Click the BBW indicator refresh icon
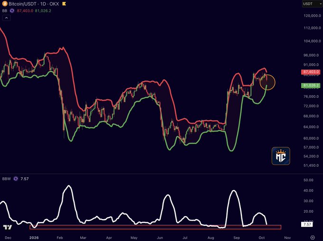 pyautogui.click(x=16, y=179)
